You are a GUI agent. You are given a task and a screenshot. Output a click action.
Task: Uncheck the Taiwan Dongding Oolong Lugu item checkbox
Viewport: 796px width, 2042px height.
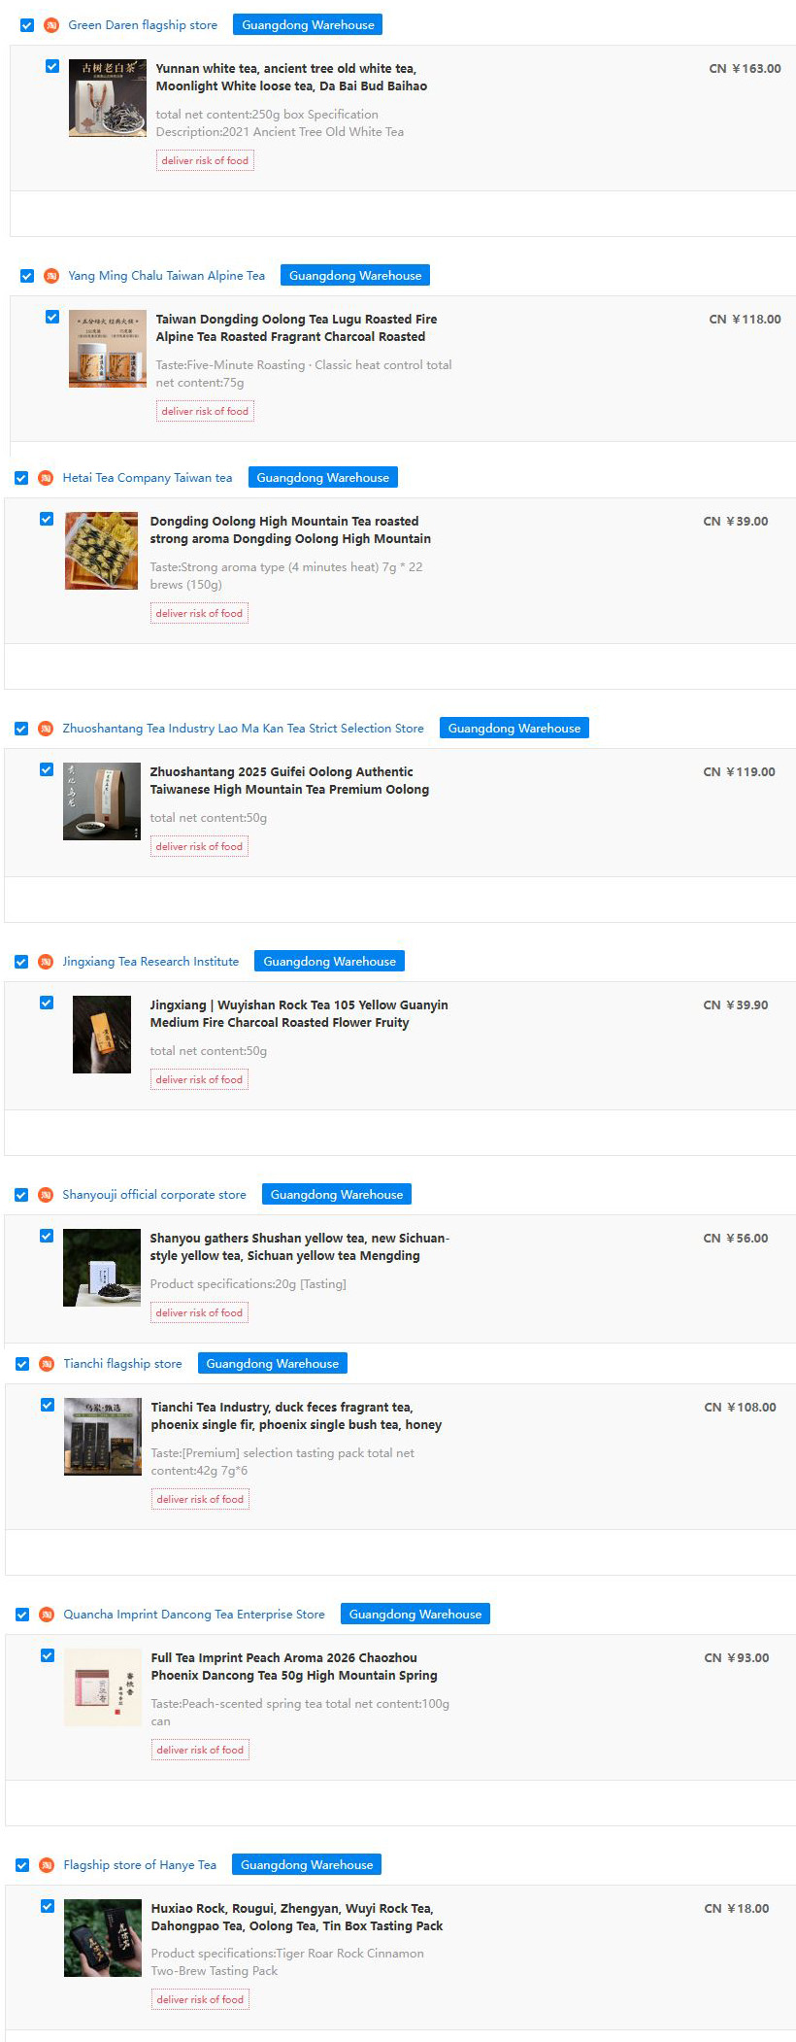pos(52,318)
